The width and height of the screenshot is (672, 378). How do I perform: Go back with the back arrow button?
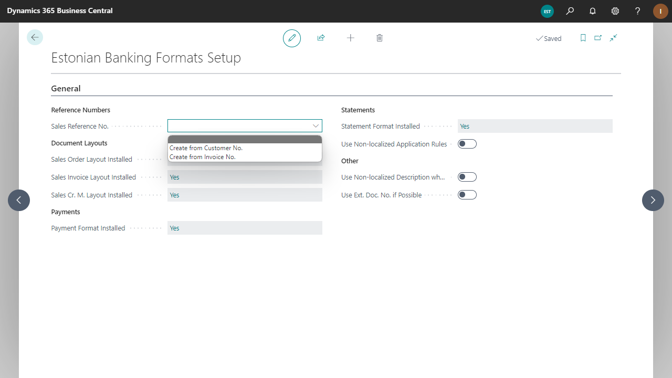(x=35, y=37)
